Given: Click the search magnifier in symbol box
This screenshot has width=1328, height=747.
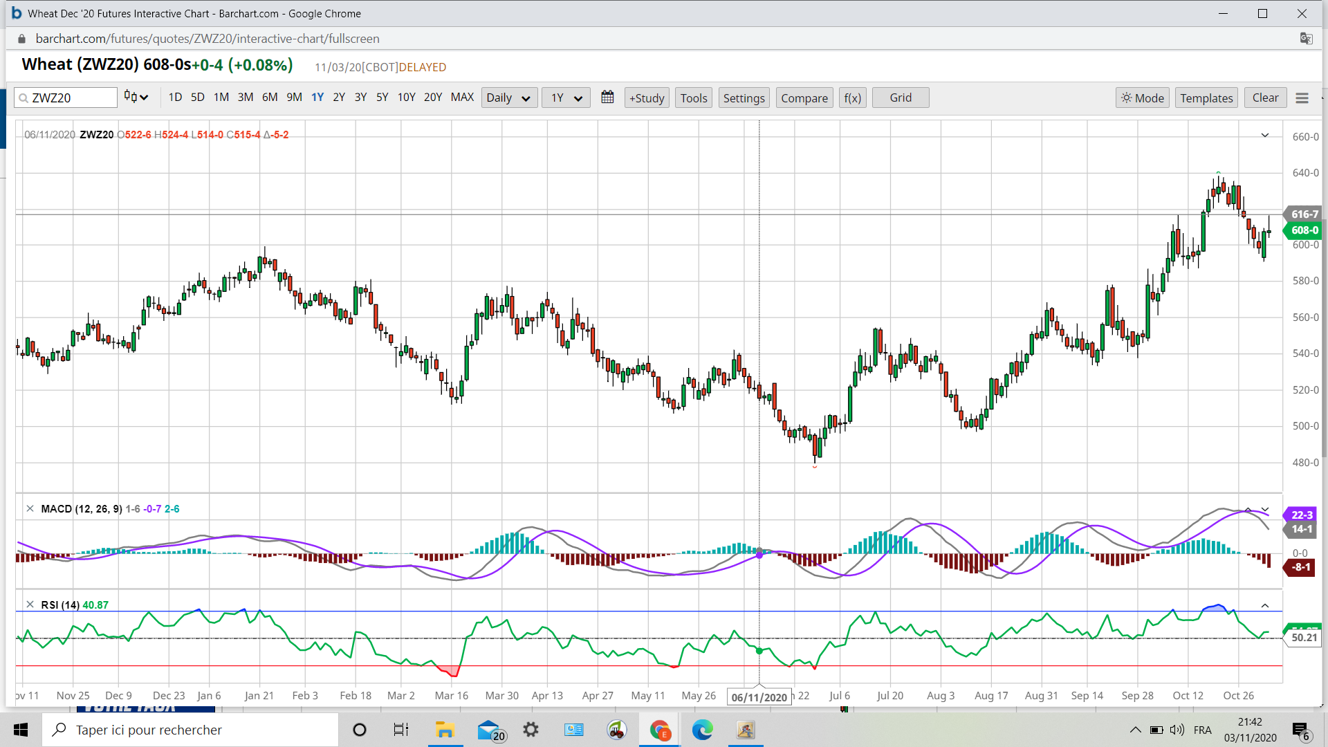Looking at the screenshot, I should click(x=24, y=98).
